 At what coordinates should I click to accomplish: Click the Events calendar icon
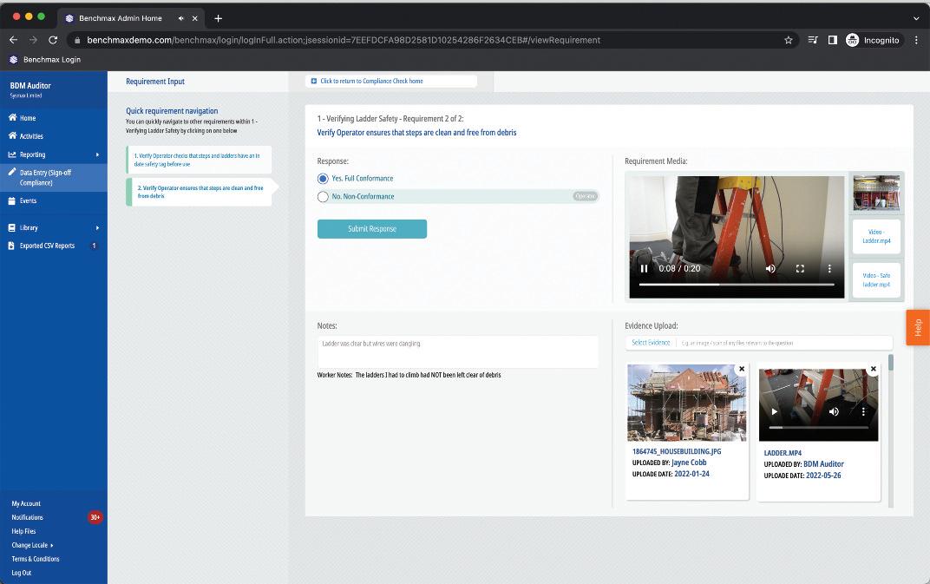12,200
